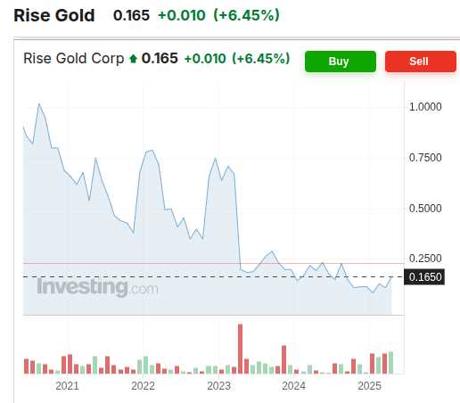Image resolution: width=460 pixels, height=403 pixels.
Task: Click the green up-arrow price icon
Action: coord(133,59)
